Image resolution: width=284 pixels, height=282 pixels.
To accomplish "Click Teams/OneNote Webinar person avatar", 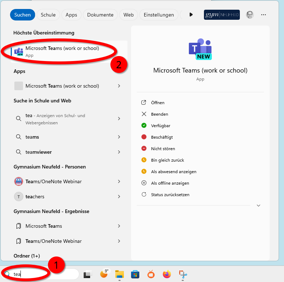I will click(18, 181).
